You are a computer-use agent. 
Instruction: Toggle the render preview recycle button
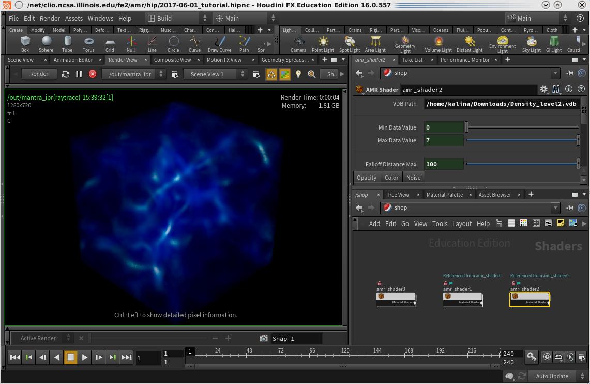tap(271, 74)
